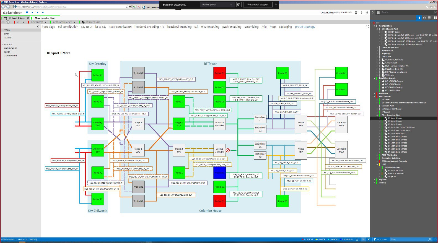The image size is (438, 243).
Task: Expand the Topology tree node
Action: point(377,53)
